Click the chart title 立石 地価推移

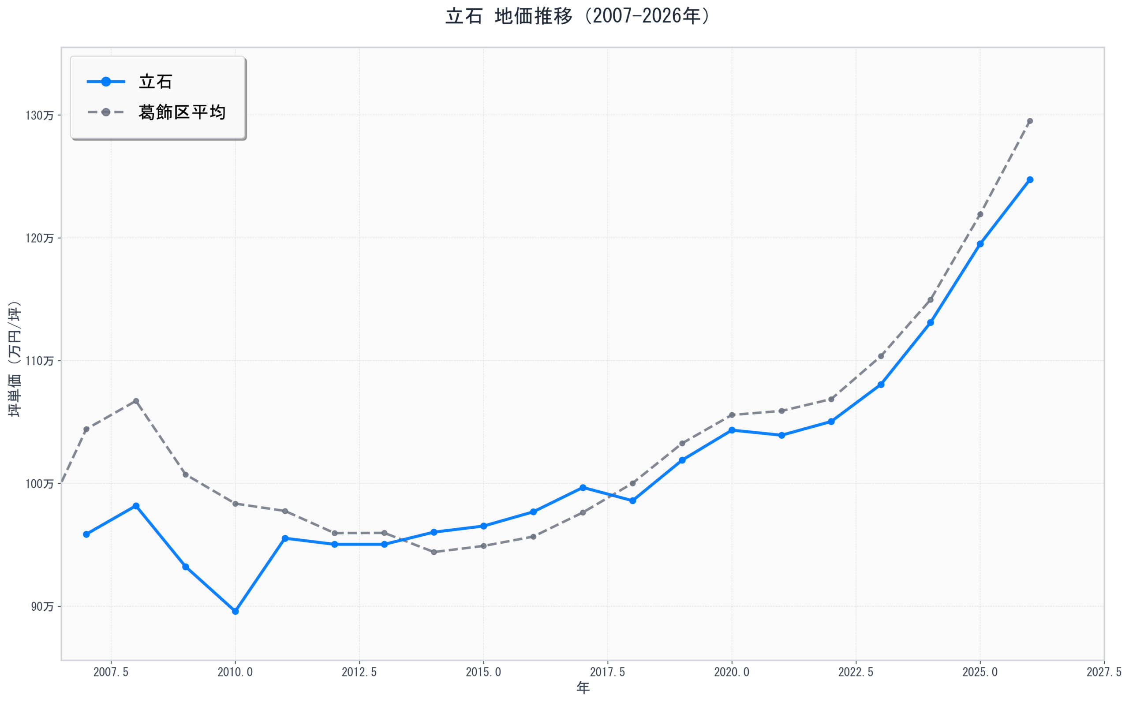[x=577, y=17]
